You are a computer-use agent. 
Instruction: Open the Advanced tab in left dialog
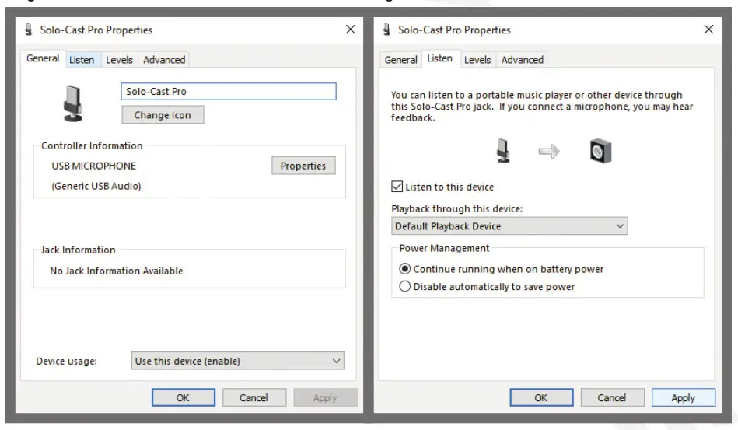(x=164, y=60)
